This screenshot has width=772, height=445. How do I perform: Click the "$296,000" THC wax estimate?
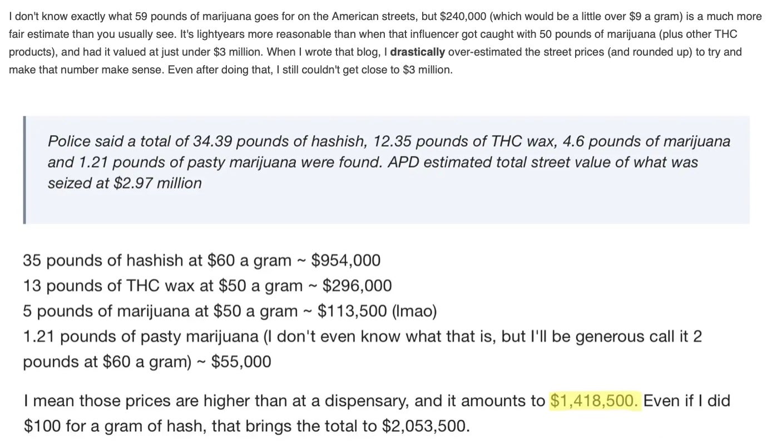(357, 285)
